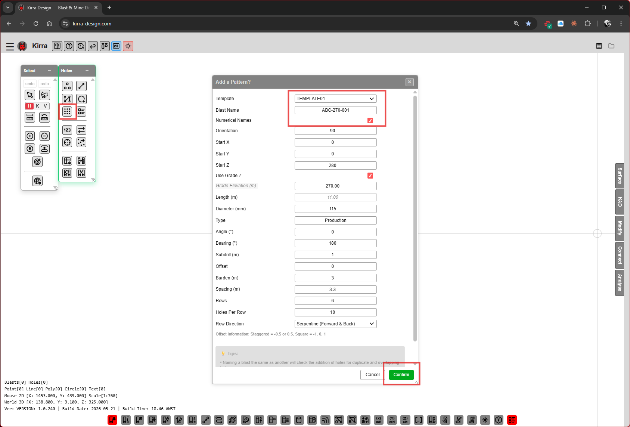
Task: Open the globe settings icon
Action: tap(37, 181)
